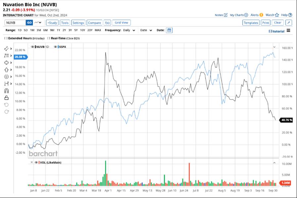Screen dimensions: 297x198
Task: Open the Tools button
Action: (x=65, y=23)
